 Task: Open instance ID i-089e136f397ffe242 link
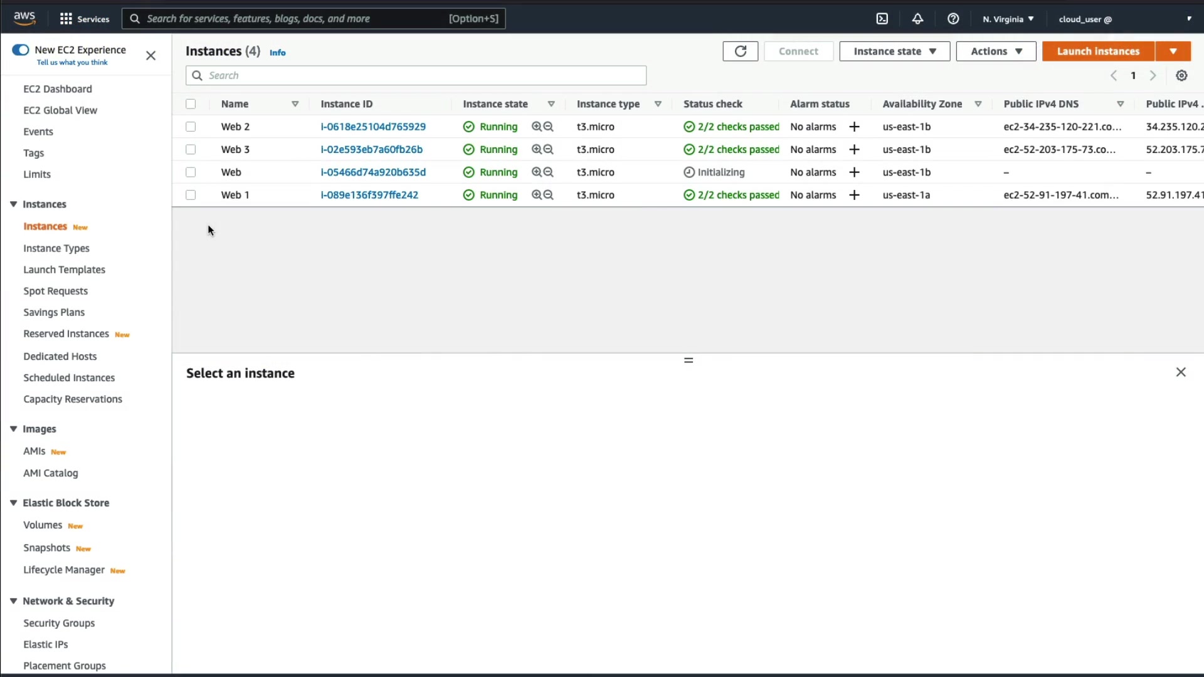pyautogui.click(x=369, y=195)
